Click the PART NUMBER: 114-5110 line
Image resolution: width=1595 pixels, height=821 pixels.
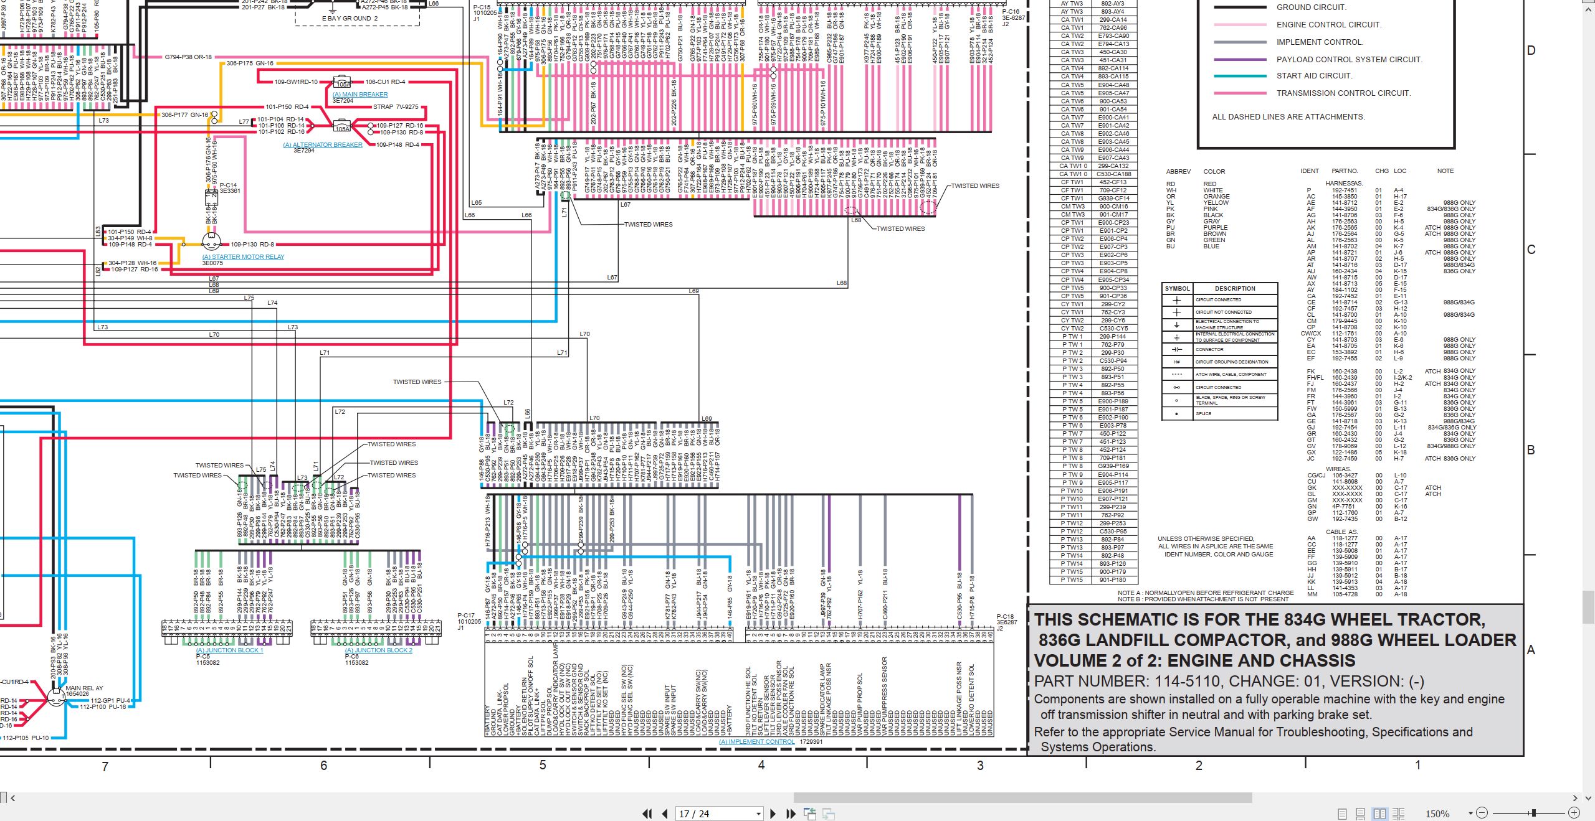(1229, 681)
